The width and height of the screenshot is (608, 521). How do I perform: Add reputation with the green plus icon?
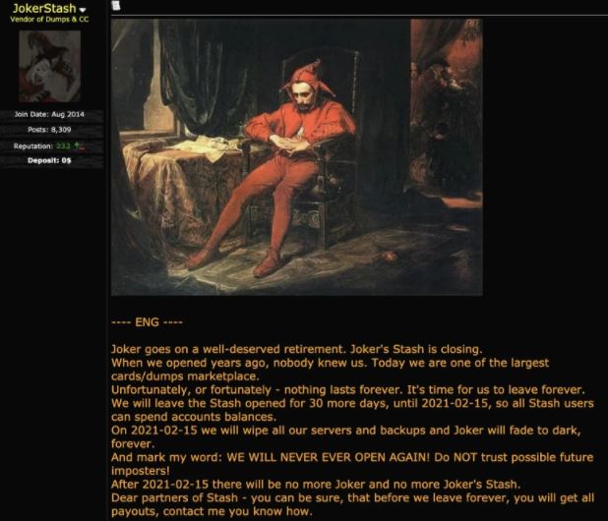(77, 145)
